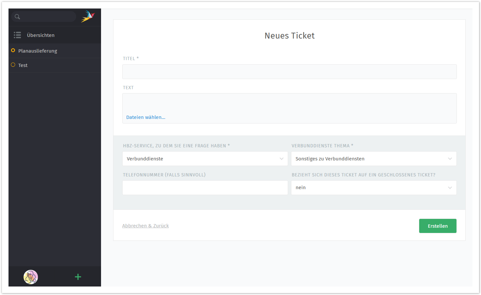Click inside the Text body area
The height and width of the screenshot is (295, 481).
[289, 103]
